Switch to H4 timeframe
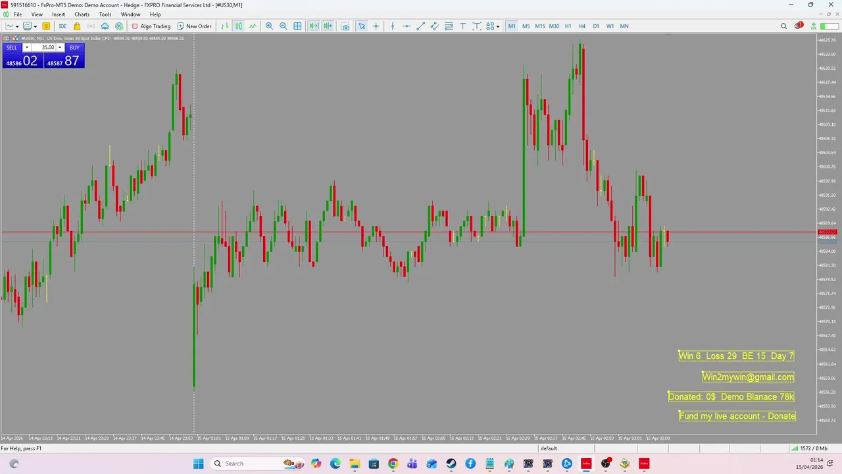Image resolution: width=842 pixels, height=474 pixels. tap(582, 26)
